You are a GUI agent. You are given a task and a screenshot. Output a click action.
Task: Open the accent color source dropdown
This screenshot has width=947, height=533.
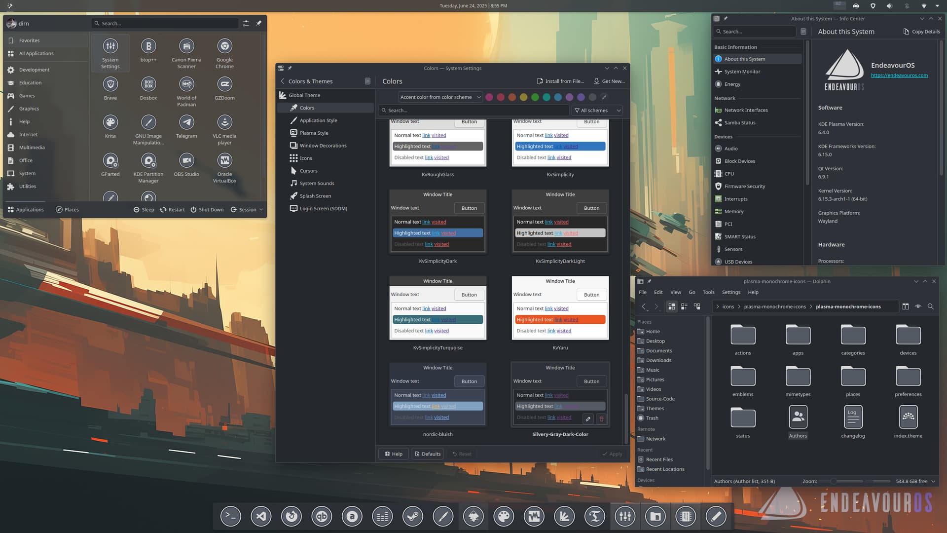pos(440,97)
